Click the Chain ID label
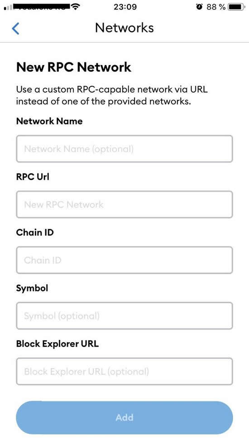Viewport: 249px width, 442px height. click(35, 233)
